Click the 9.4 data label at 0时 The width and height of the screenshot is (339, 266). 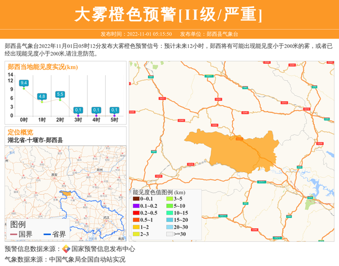click(24, 83)
